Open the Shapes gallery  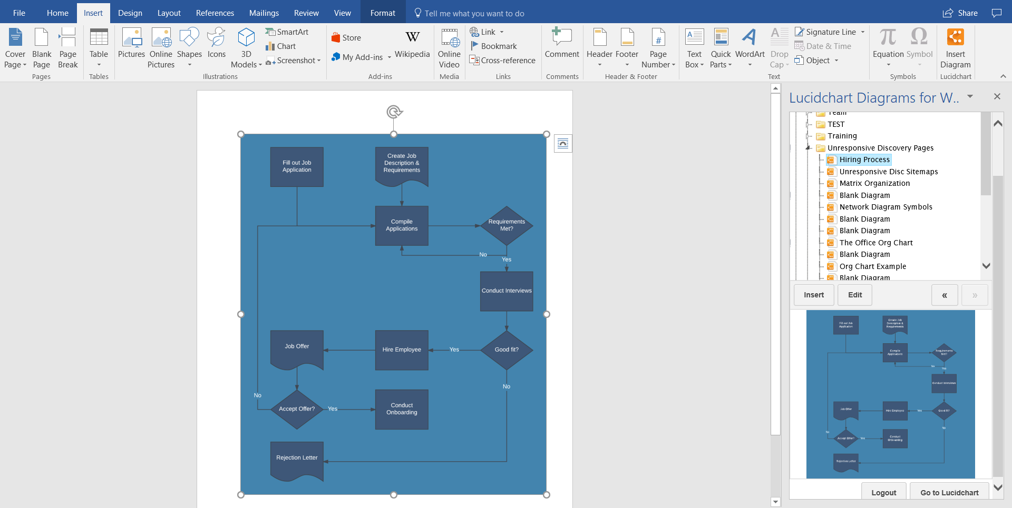(x=189, y=48)
